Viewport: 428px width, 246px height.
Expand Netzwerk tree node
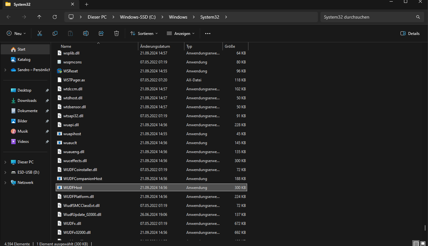point(5,183)
